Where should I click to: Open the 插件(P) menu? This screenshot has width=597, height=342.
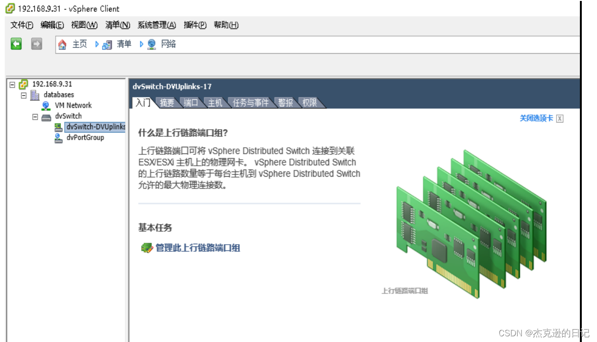click(195, 25)
